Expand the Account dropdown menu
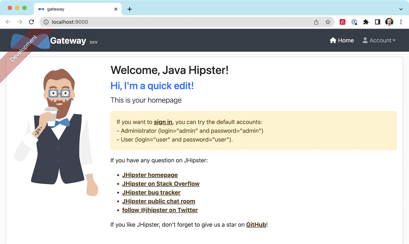Screen dimensions: 409x244 379,40
